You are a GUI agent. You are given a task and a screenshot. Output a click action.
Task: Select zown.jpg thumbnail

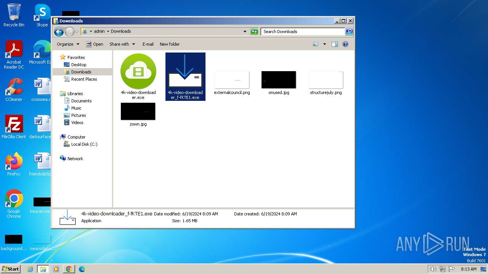(x=138, y=111)
